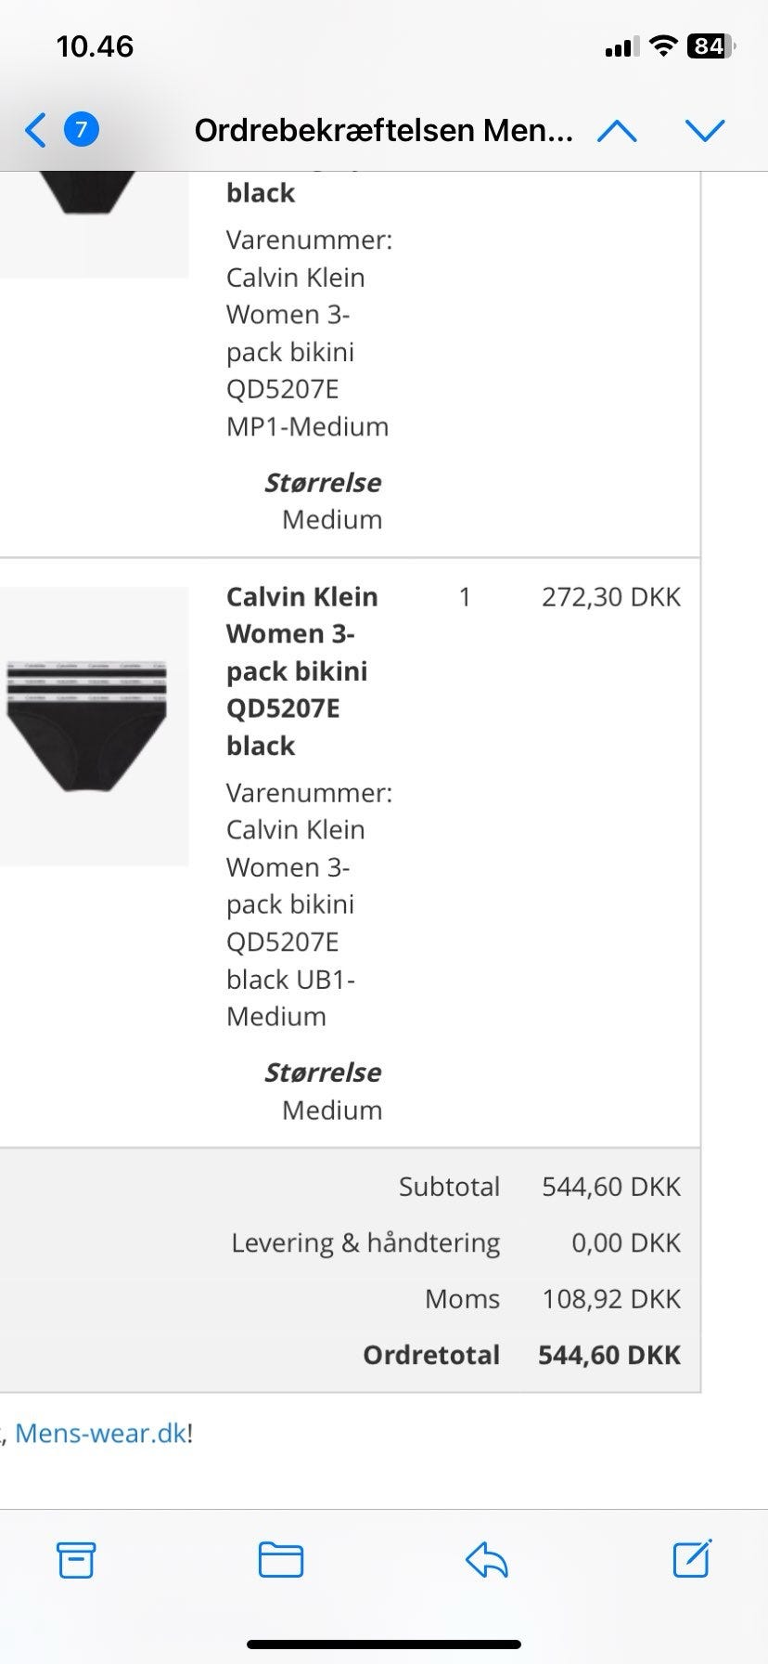Tap the black bikini 3-pack product thumbnail
Screen dimensions: 768x1664
[88, 725]
